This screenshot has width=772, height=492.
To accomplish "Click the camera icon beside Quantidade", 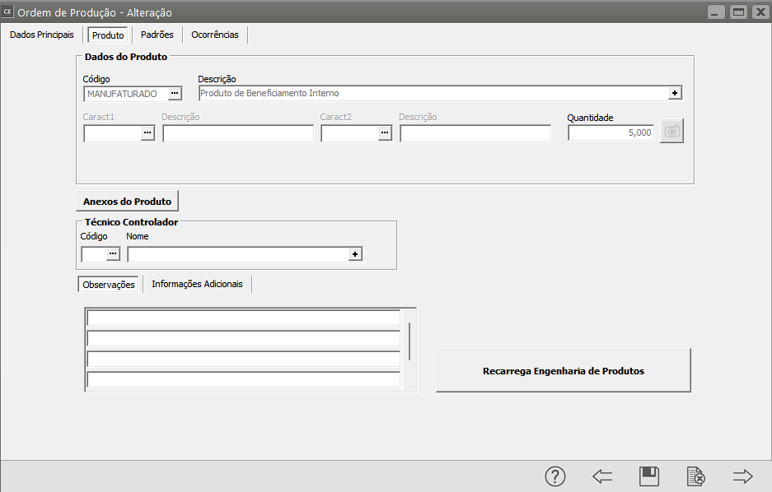I will point(672,132).
